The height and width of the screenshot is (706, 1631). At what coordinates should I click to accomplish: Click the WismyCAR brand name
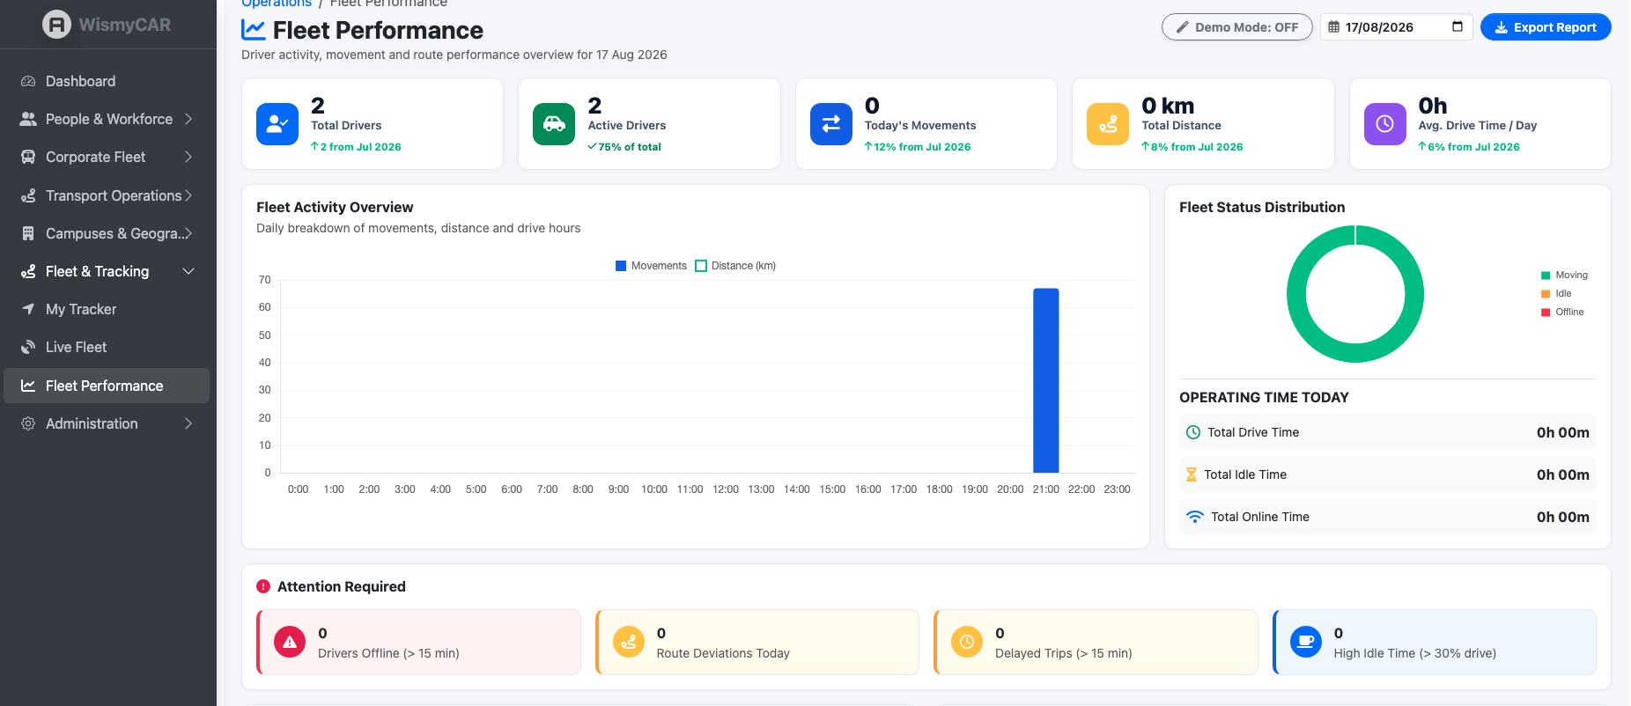tap(125, 25)
